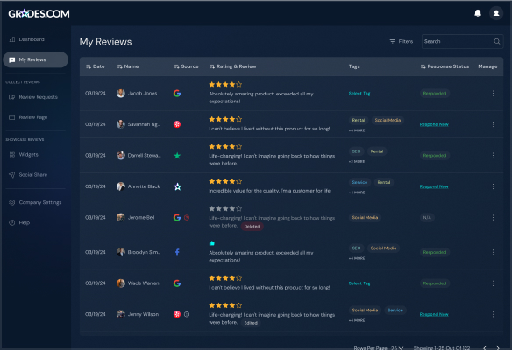Open manage menu for Darrell Stewa row
Image resolution: width=512 pixels, height=350 pixels.
tap(493, 155)
